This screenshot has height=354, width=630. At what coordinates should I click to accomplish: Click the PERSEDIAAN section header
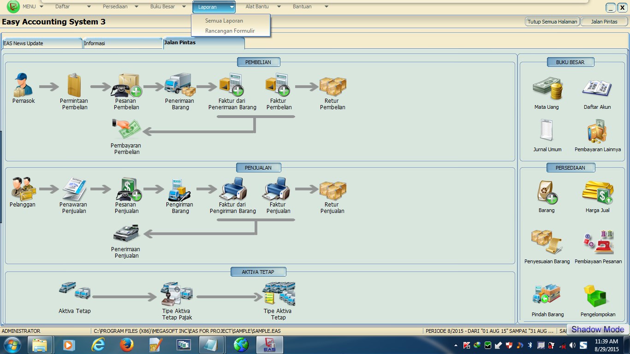[571, 168]
